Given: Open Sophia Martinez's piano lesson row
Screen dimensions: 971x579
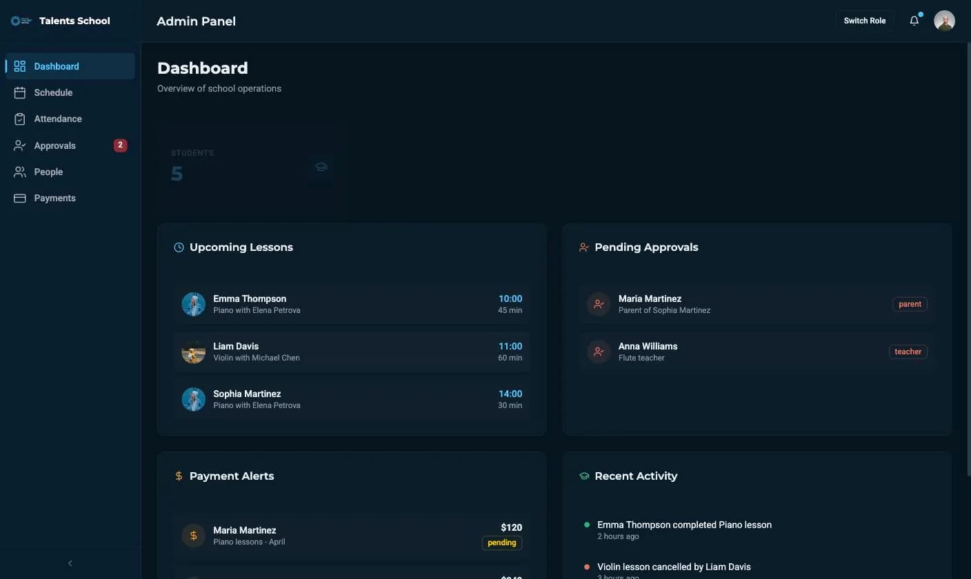Looking at the screenshot, I should [352, 399].
